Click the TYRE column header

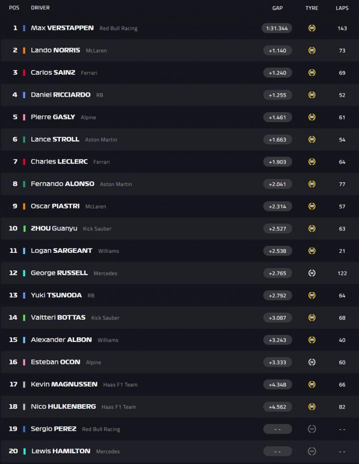pos(312,8)
